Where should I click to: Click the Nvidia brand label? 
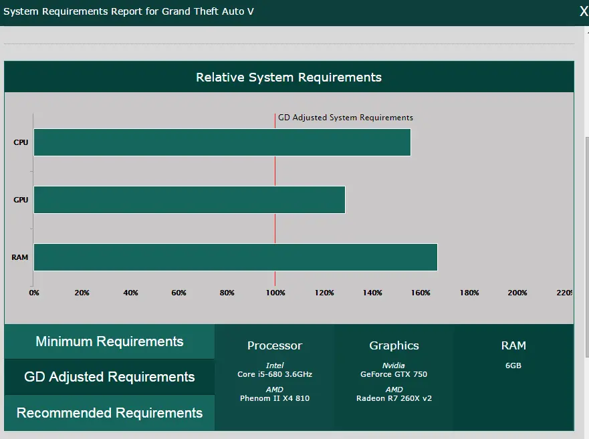tap(394, 365)
